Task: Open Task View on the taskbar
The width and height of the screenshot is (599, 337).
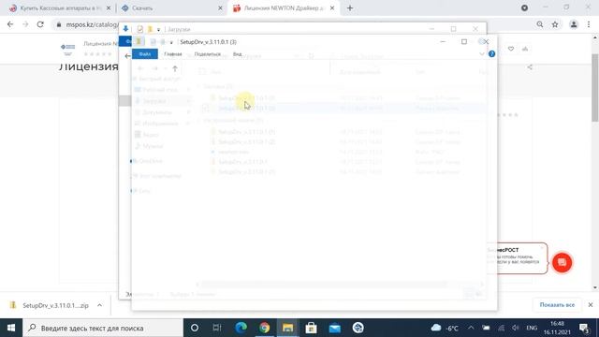Action: [x=217, y=328]
